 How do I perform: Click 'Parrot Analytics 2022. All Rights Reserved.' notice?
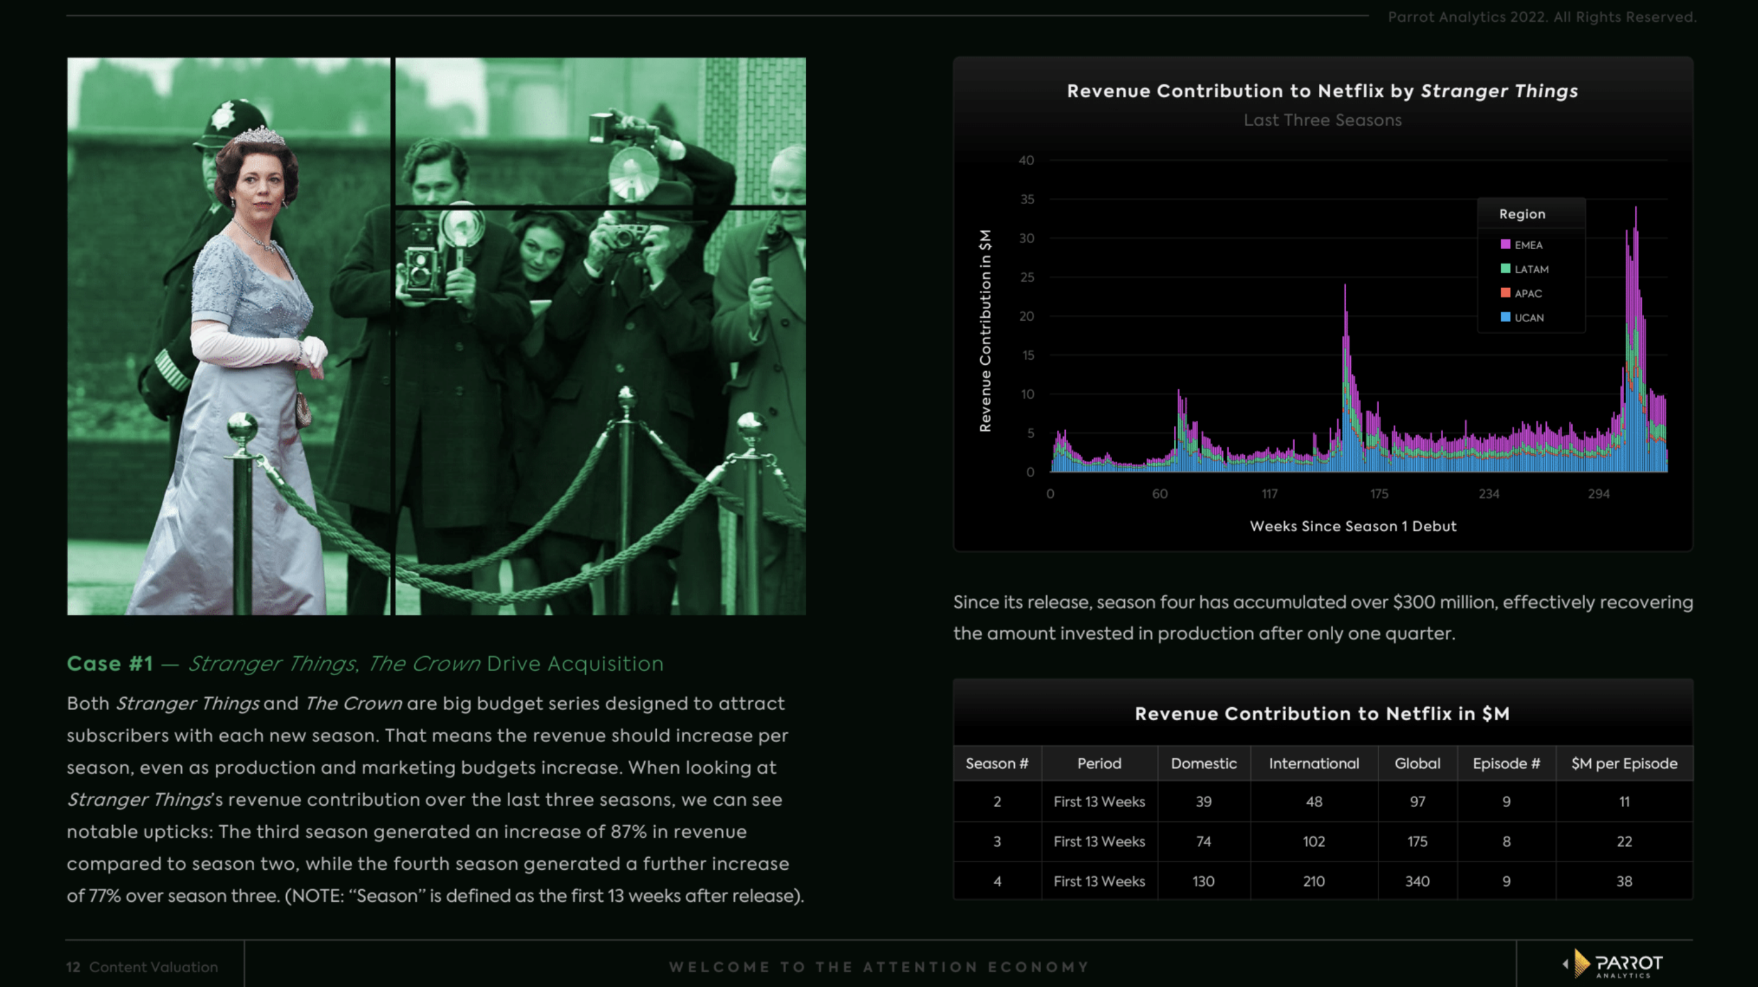(x=1542, y=17)
